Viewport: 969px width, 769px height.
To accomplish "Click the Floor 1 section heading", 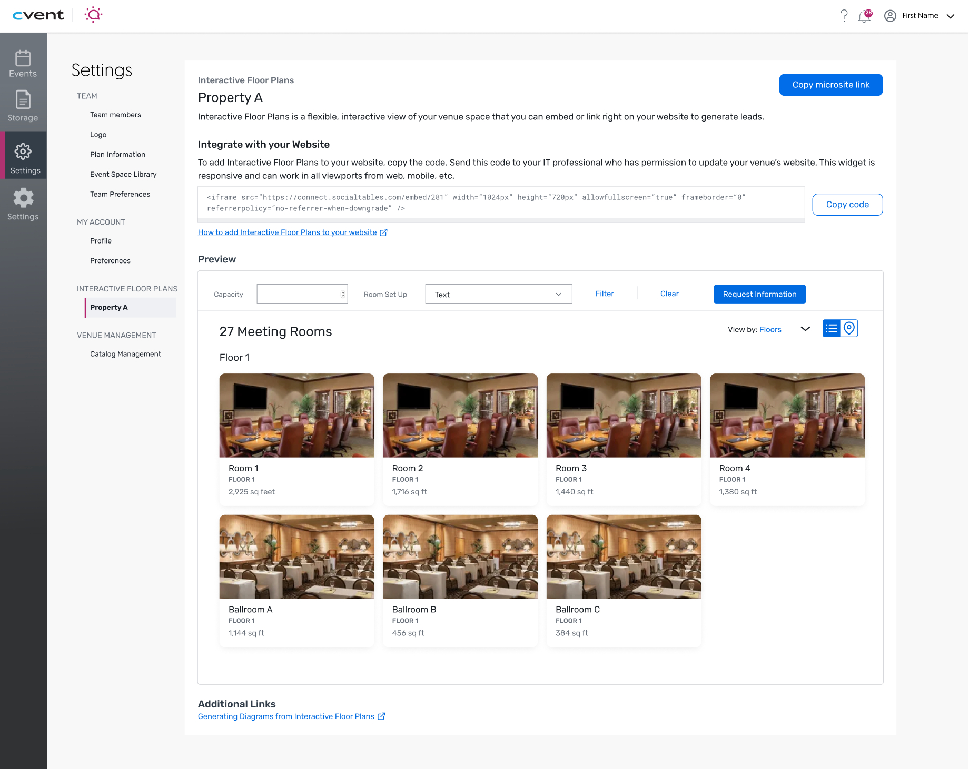I will click(234, 358).
